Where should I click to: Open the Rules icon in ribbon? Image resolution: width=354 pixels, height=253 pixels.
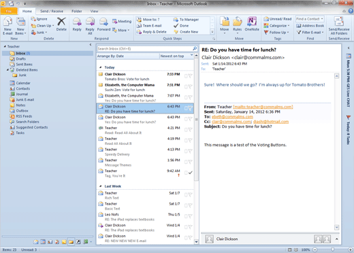(238, 22)
